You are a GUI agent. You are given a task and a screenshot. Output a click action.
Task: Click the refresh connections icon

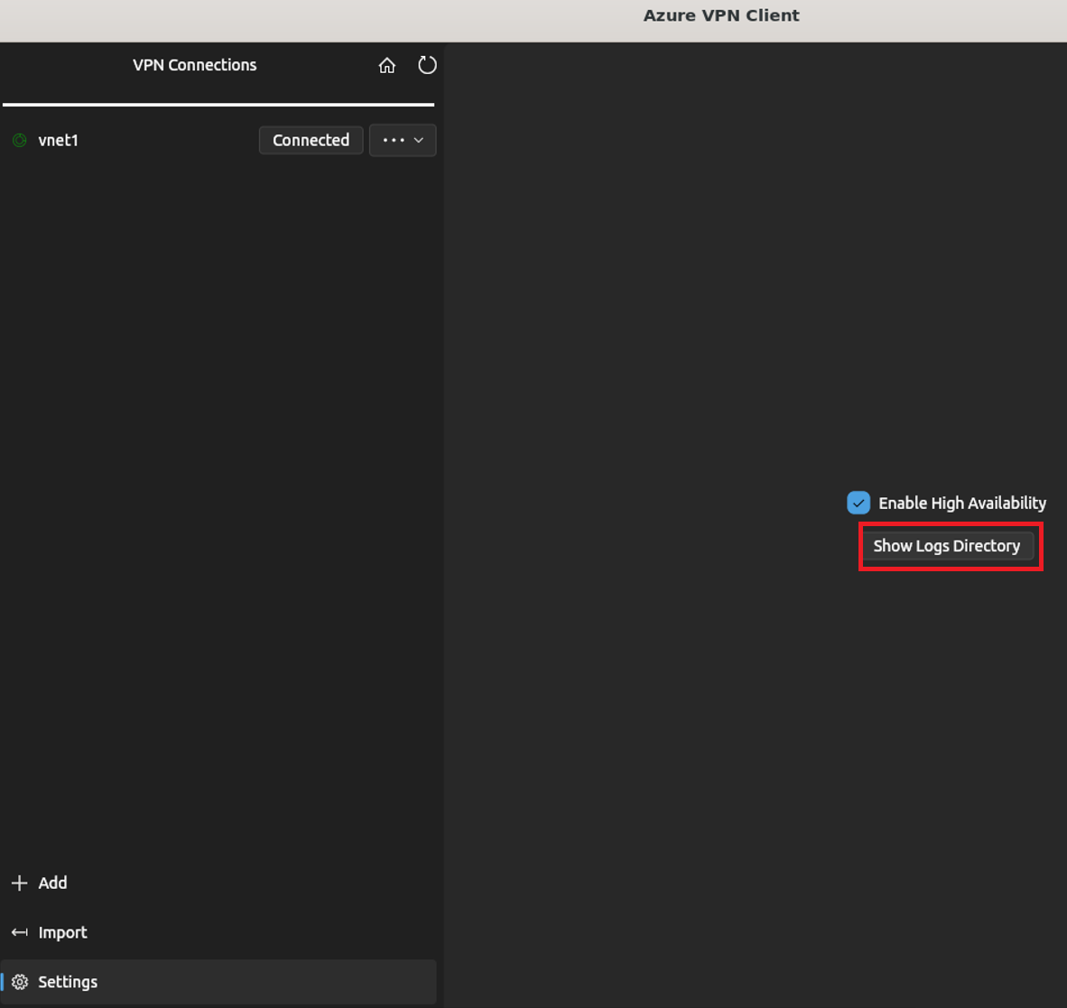427,65
